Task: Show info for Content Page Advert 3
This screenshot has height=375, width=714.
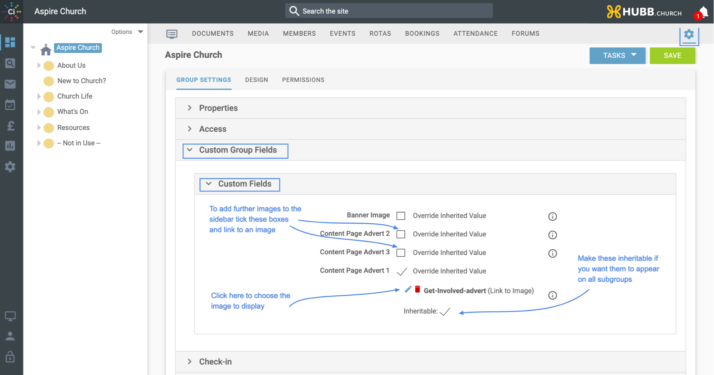Action: tap(552, 254)
